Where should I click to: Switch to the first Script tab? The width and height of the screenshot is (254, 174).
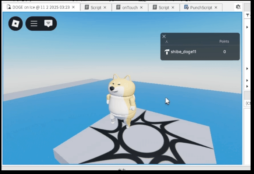click(96, 7)
